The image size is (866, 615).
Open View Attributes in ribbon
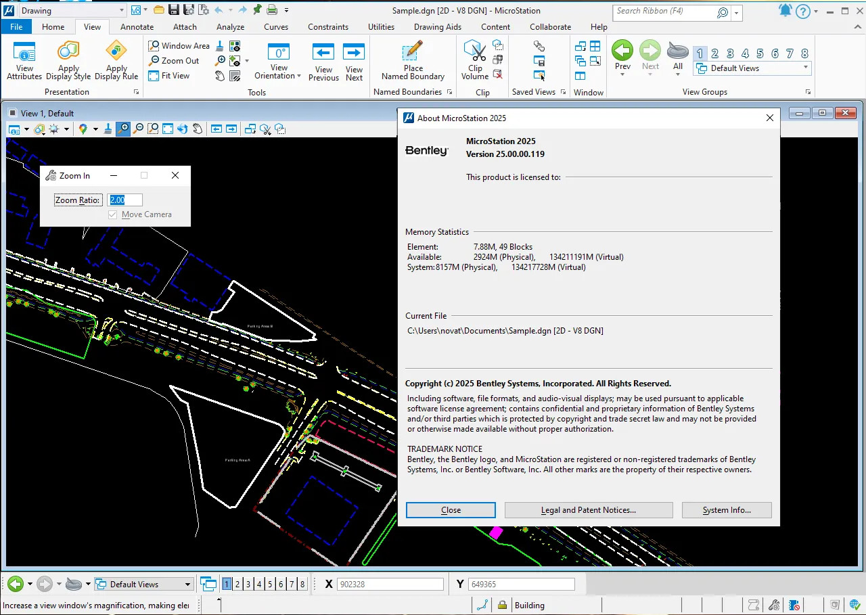click(x=24, y=61)
